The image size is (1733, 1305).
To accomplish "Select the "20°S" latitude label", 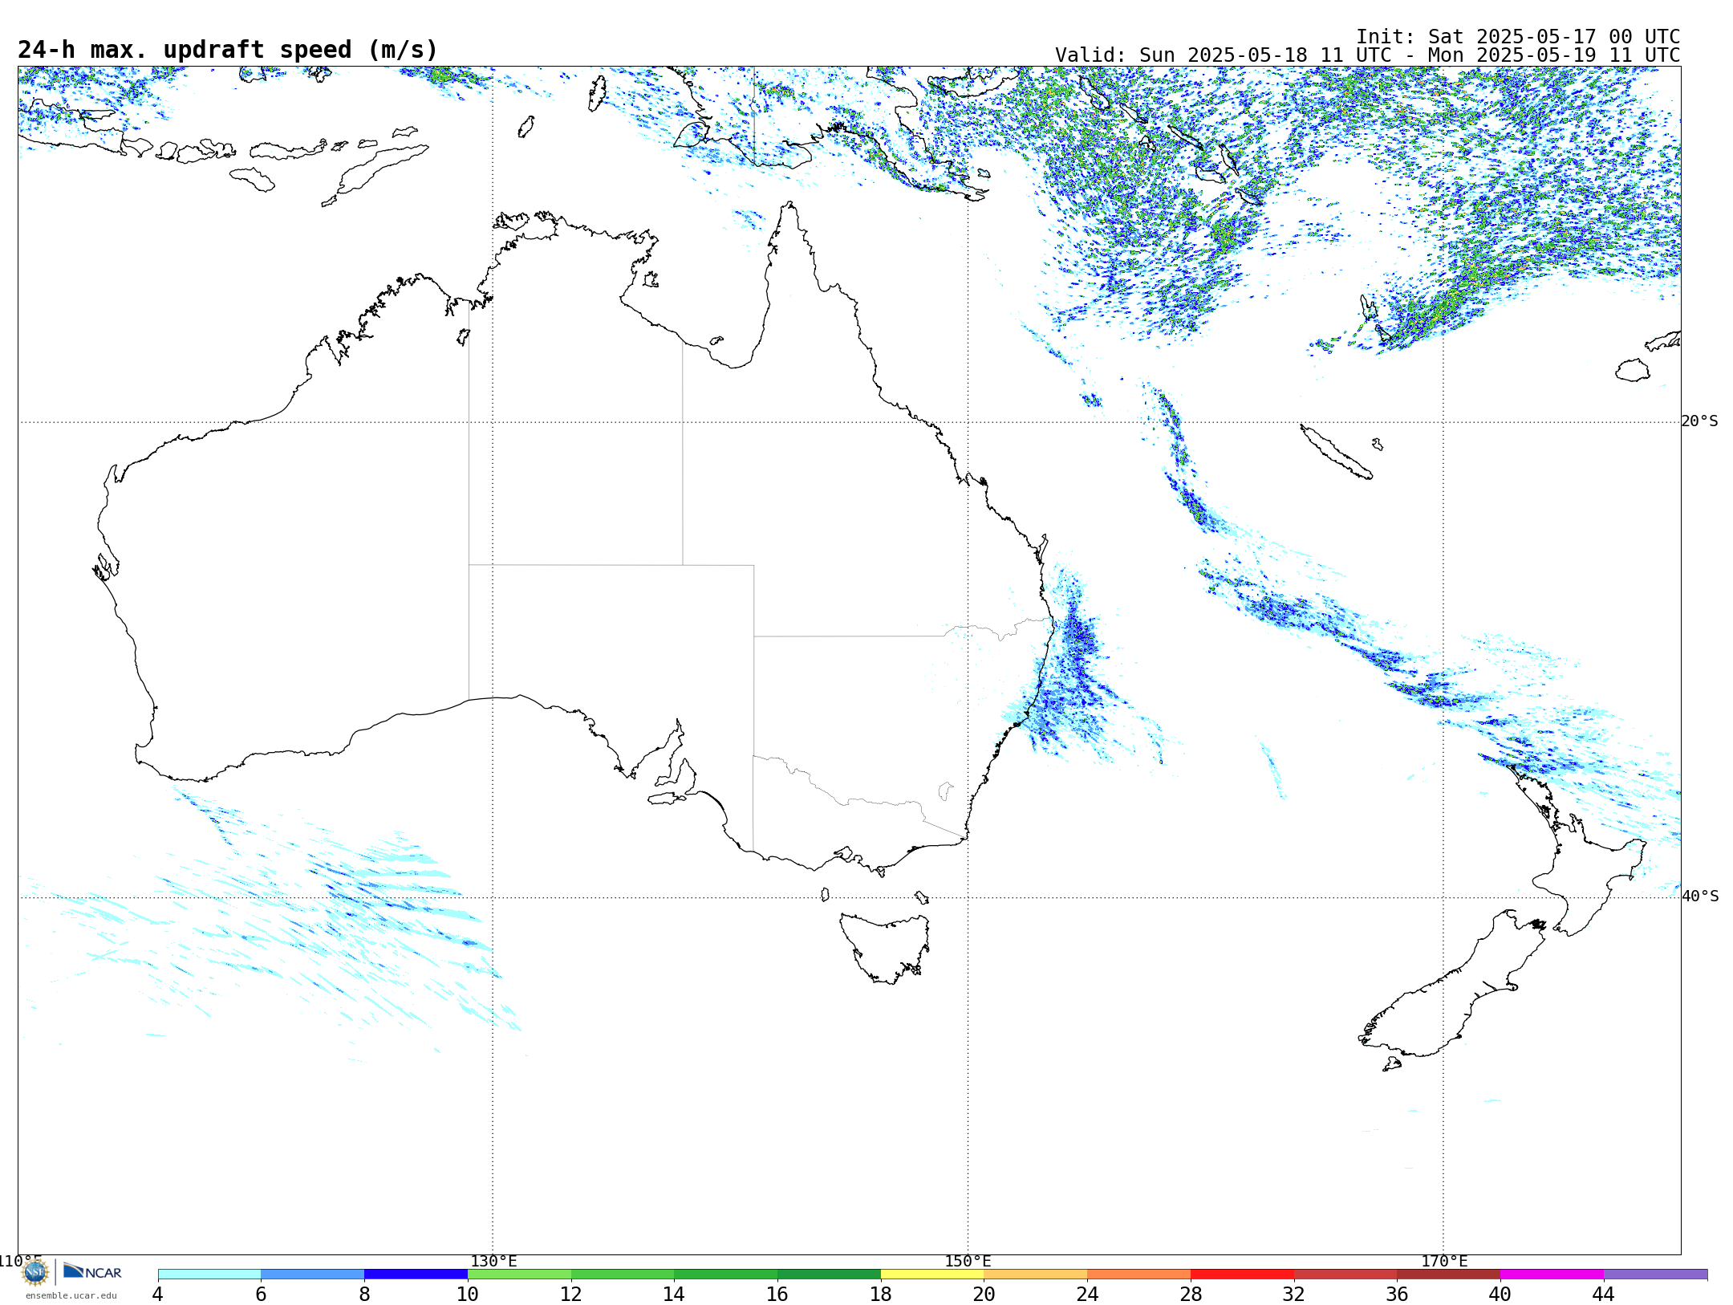I will point(1700,421).
